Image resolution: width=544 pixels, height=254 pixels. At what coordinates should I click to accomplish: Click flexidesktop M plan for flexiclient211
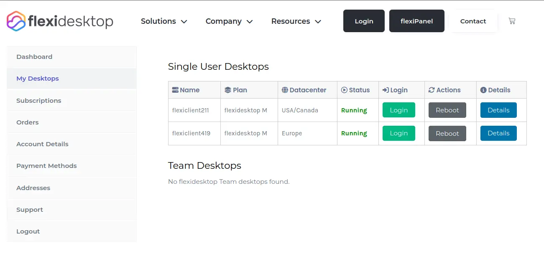(246, 110)
